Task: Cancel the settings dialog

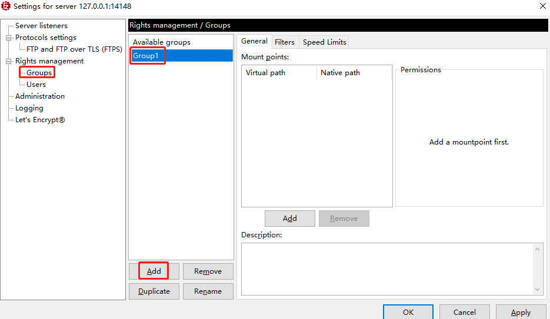Action: tap(465, 312)
